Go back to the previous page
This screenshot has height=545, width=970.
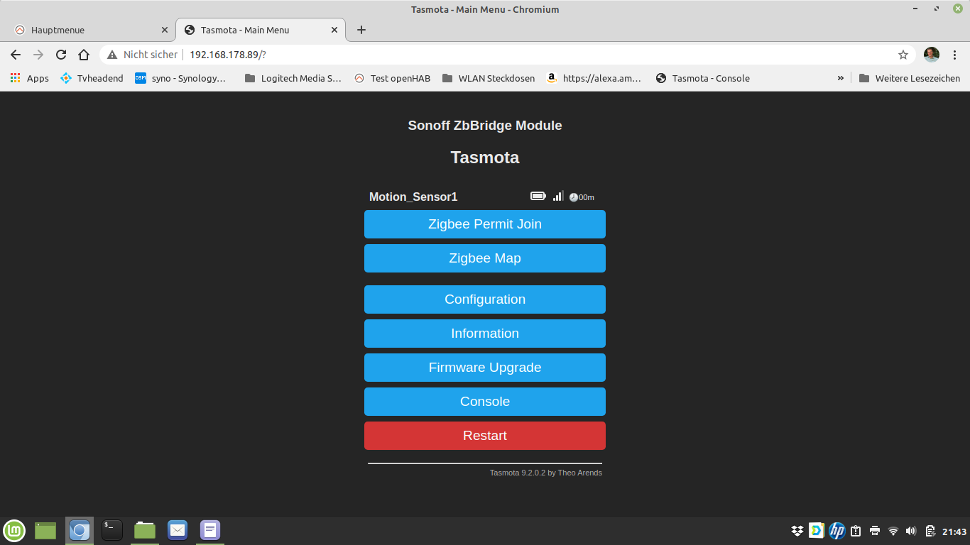16,55
